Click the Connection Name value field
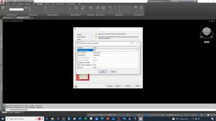Image resolution: width=216 pixels, height=121 pixels. tap(116, 50)
